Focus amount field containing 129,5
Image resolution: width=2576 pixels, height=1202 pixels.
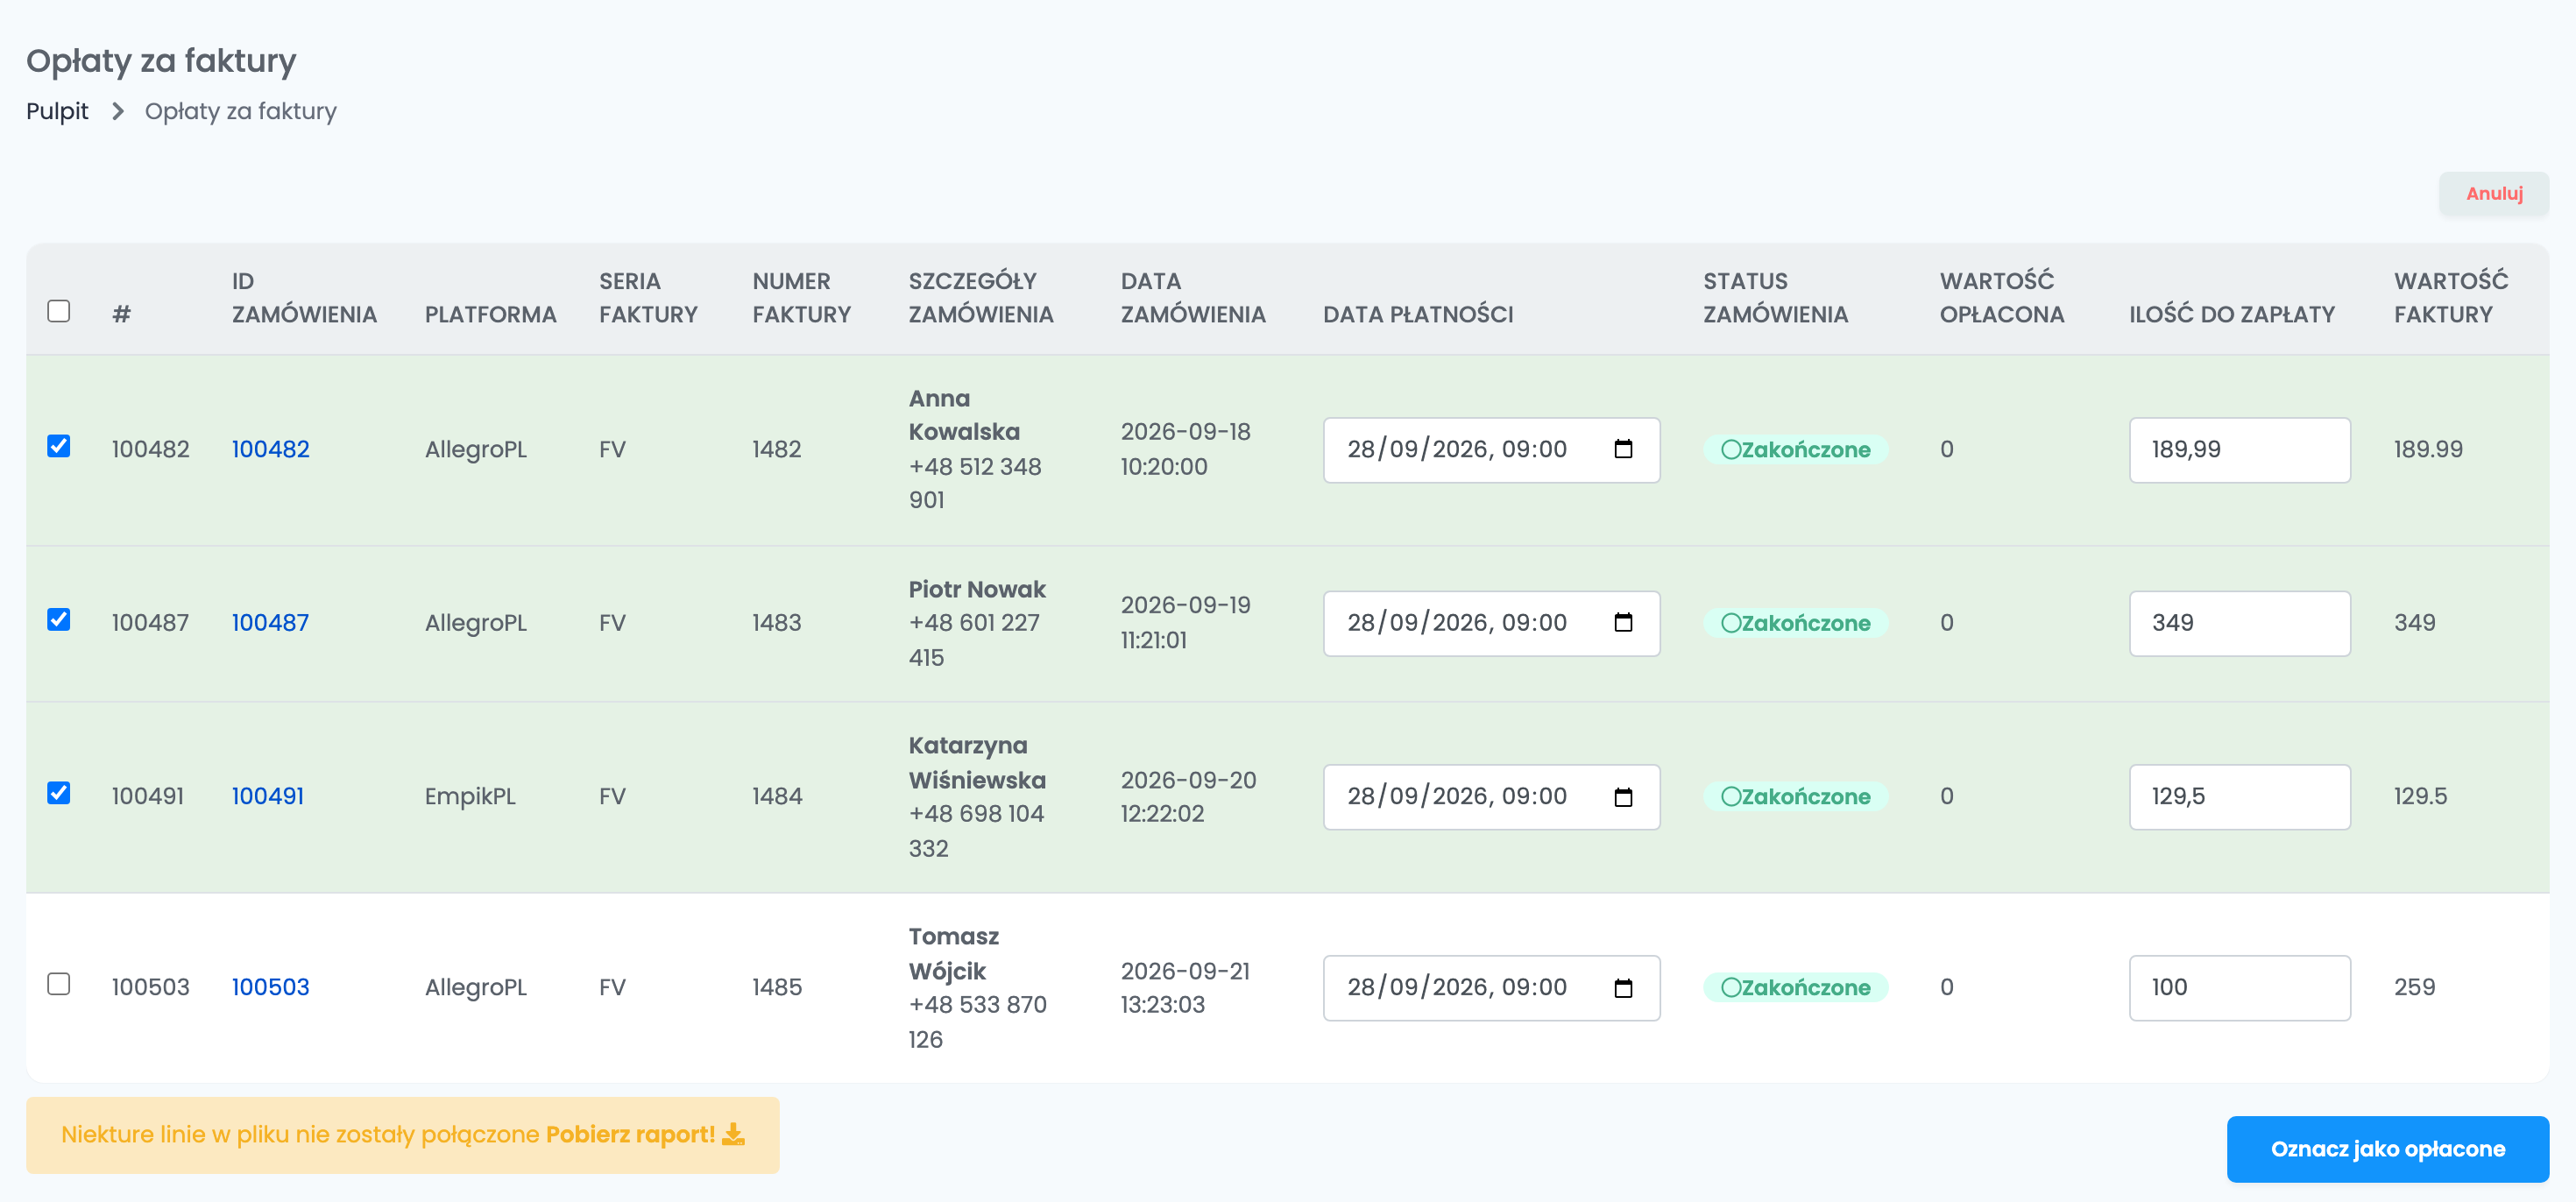coord(2239,796)
